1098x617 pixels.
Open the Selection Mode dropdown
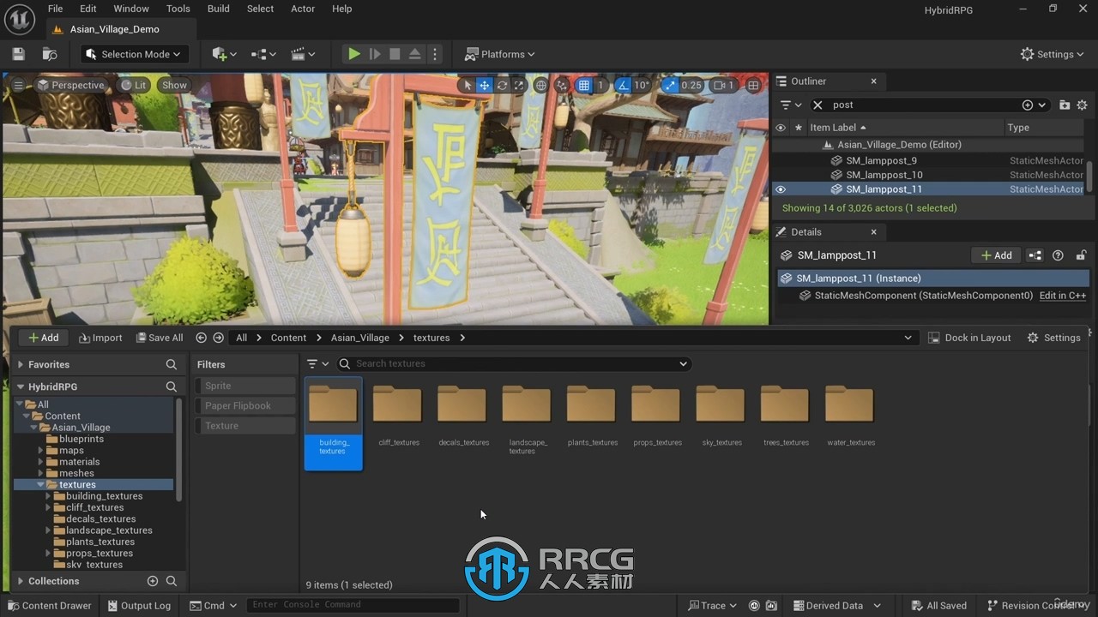135,54
